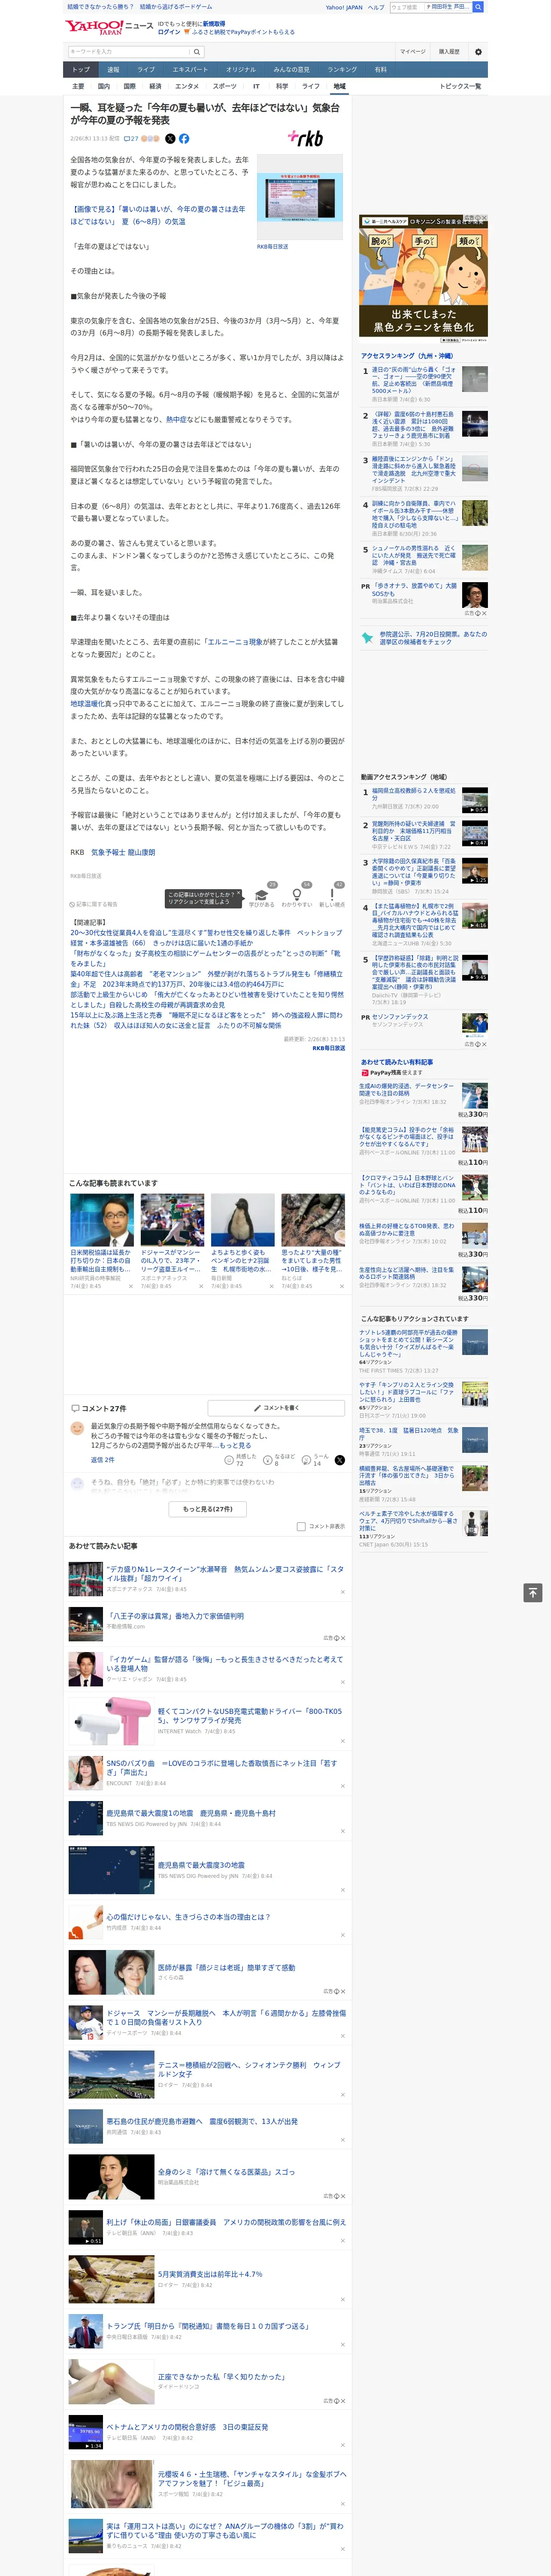Screen dimensions: 551x2576
Task: Open settings via the gear icon
Action: (x=478, y=52)
